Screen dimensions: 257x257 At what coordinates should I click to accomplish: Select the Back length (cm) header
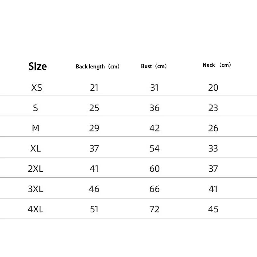coord(97,66)
